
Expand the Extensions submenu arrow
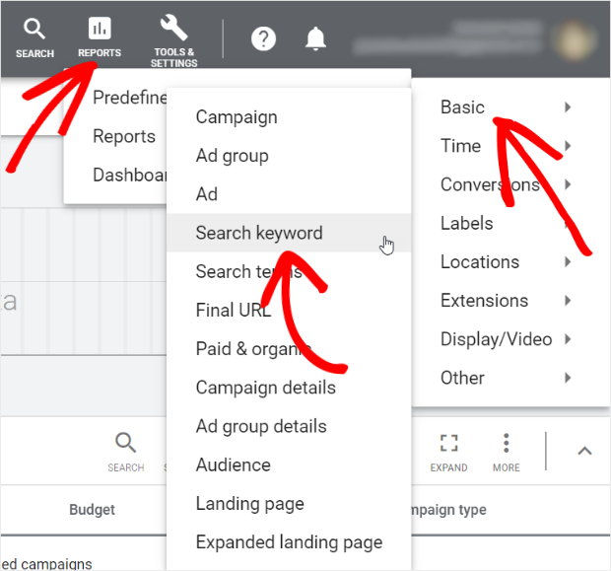pyautogui.click(x=568, y=301)
